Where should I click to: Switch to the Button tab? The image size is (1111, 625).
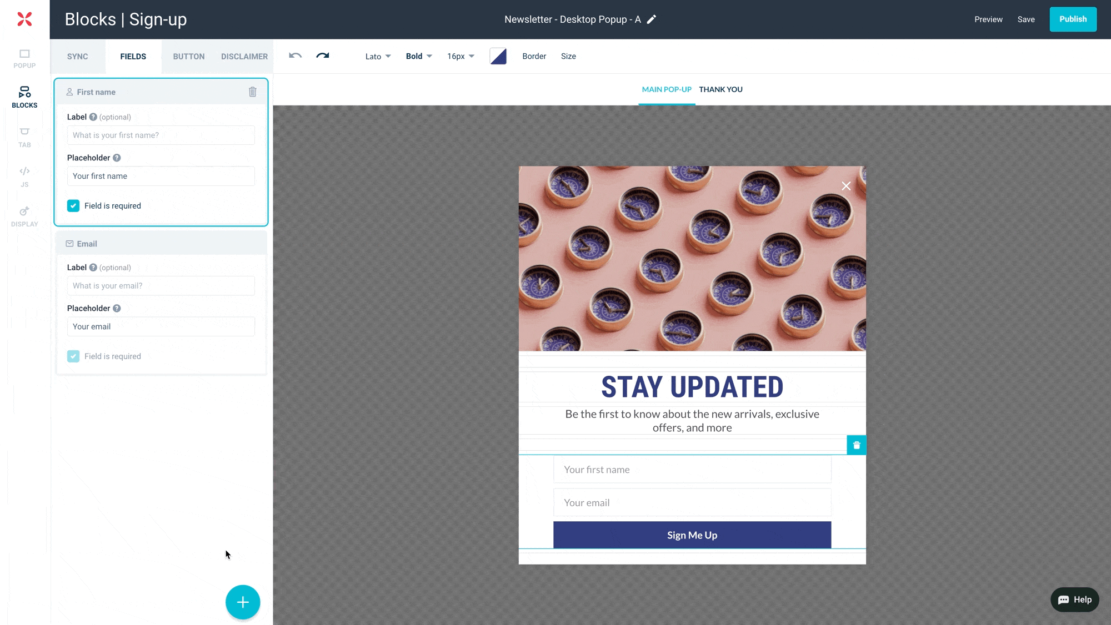pos(189,56)
